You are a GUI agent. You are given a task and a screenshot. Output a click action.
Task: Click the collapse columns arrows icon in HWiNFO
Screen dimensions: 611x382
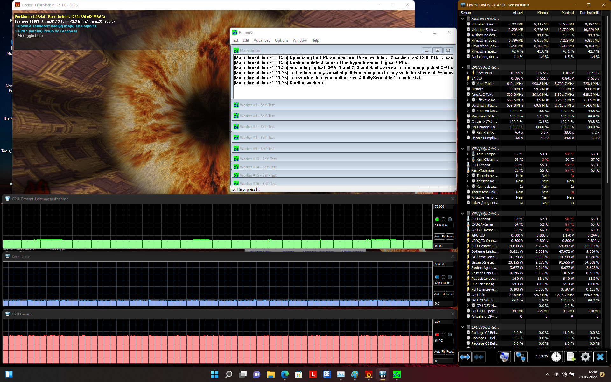[479, 357]
